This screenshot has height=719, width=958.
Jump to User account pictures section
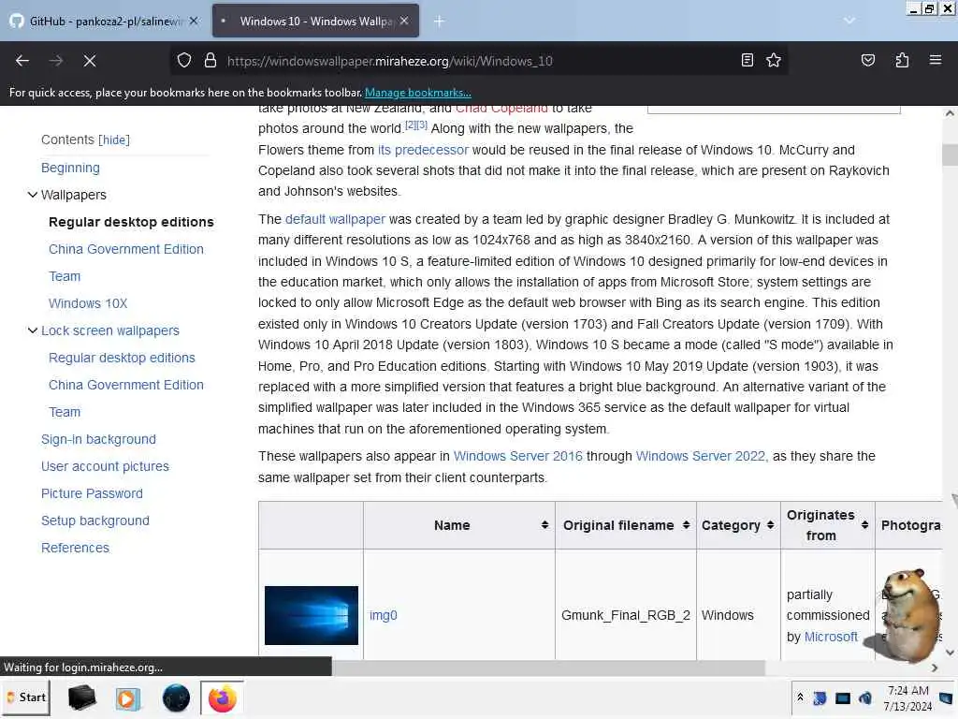(x=105, y=466)
